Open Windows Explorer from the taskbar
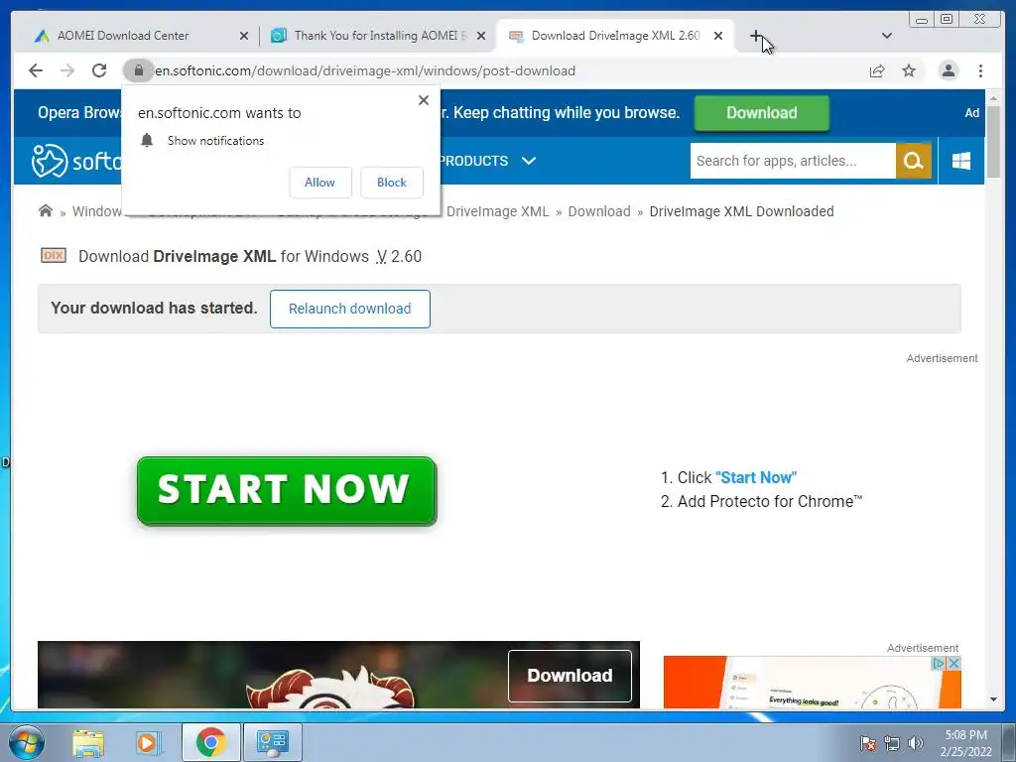The height and width of the screenshot is (762, 1016). coord(88,742)
